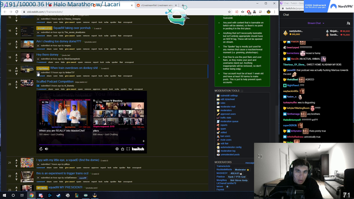The height and width of the screenshot is (199, 354).
Task: Upvote the 'Hey there domey' post
Action: click(x=16, y=55)
